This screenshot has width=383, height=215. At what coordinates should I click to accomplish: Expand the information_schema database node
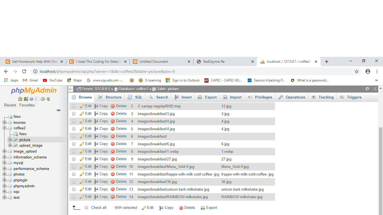coord(4,157)
